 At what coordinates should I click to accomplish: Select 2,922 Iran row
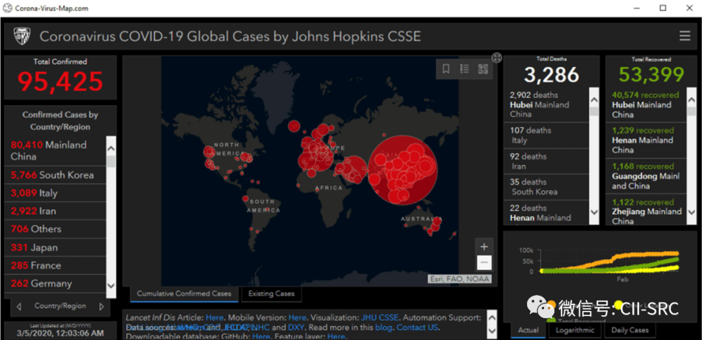[55, 211]
